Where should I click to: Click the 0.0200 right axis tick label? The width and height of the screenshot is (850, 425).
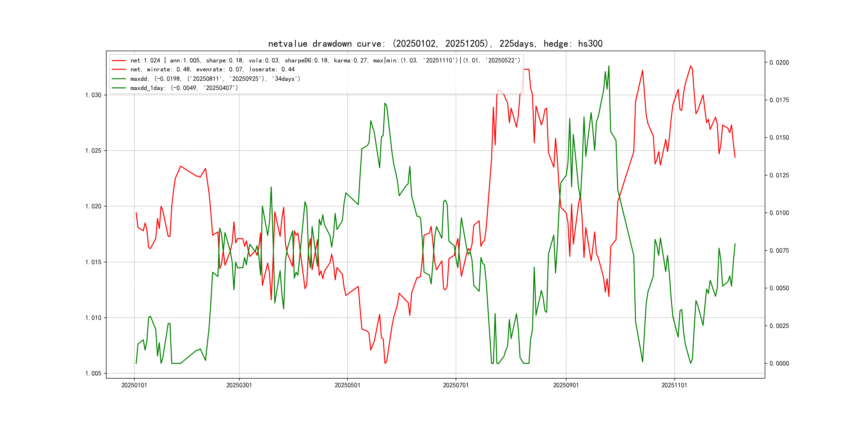coord(779,63)
